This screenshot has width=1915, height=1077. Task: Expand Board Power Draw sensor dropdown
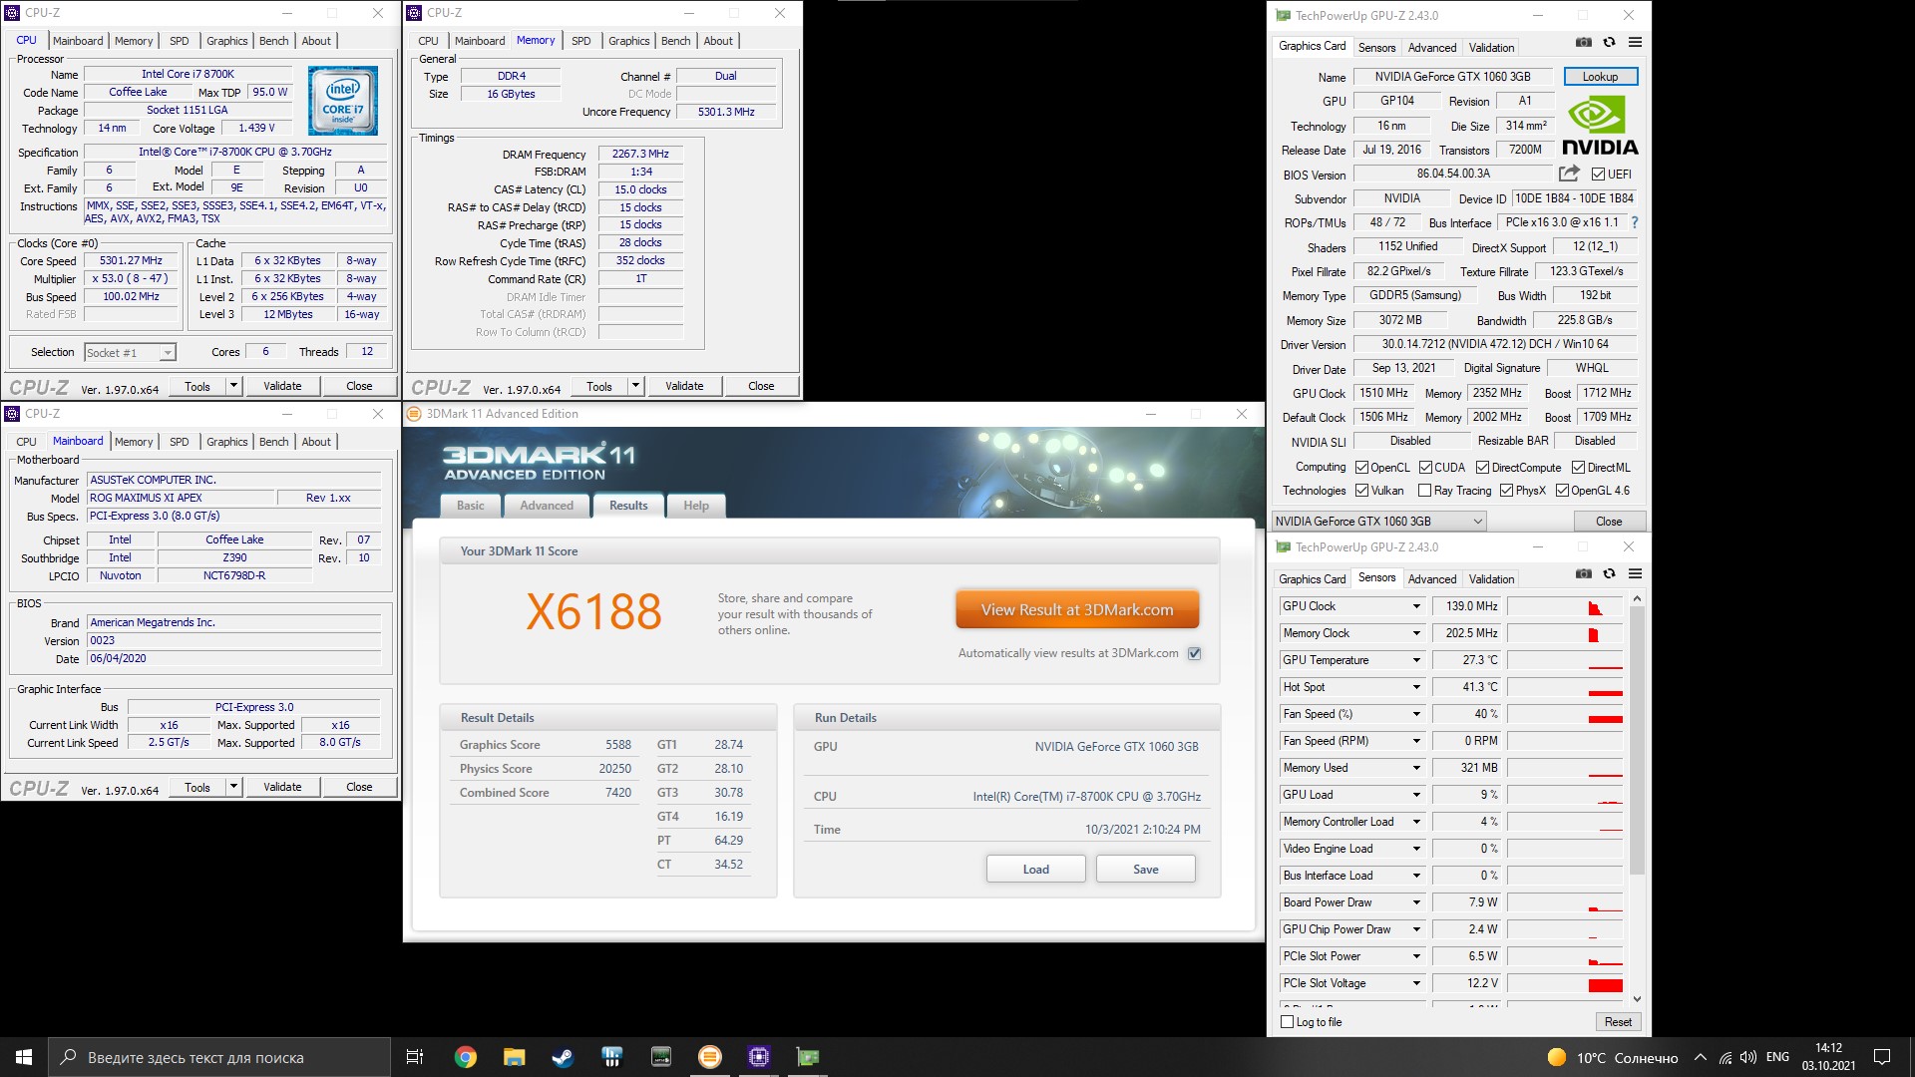1415,902
